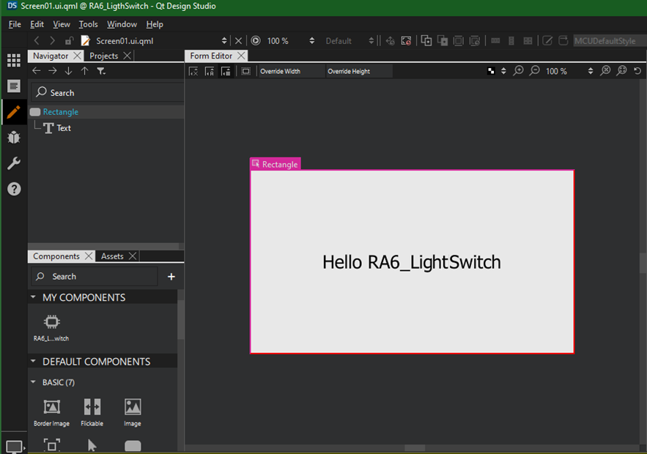Open the Help mode question mark
Screen dimensions: 647x454
(x=13, y=189)
